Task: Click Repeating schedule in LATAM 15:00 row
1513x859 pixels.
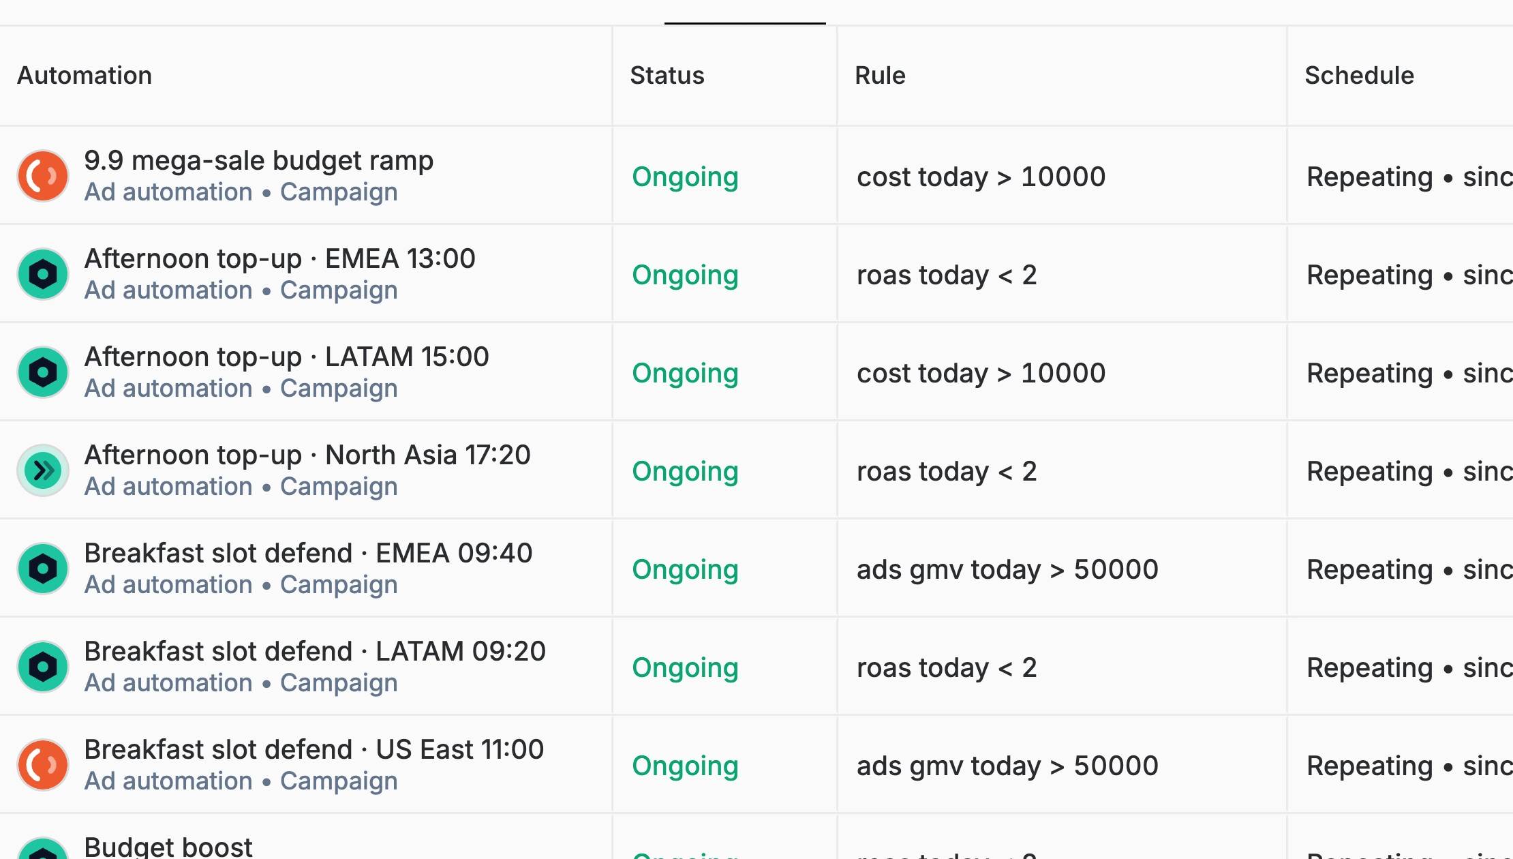Action: click(1410, 374)
